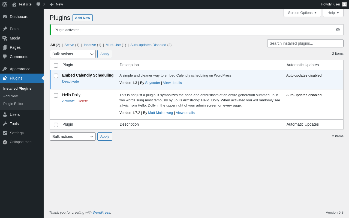The width and height of the screenshot is (349, 218).
Task: Deactivate the Embed Calendly Scheduling plugin
Action: coord(70,81)
